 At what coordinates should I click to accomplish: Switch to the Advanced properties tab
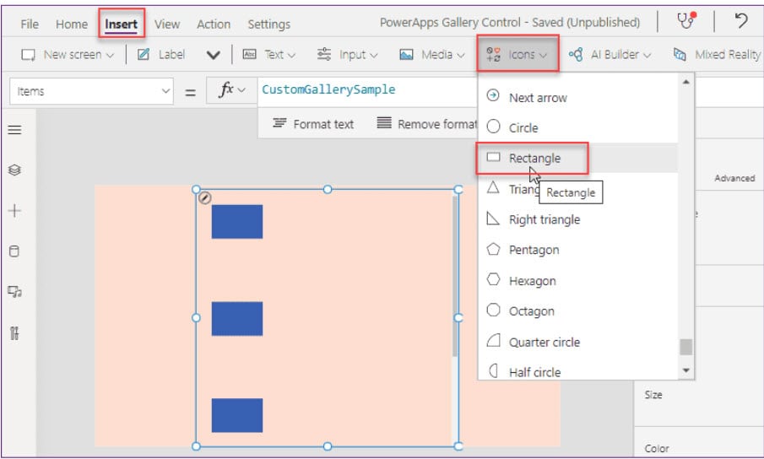pyautogui.click(x=734, y=178)
